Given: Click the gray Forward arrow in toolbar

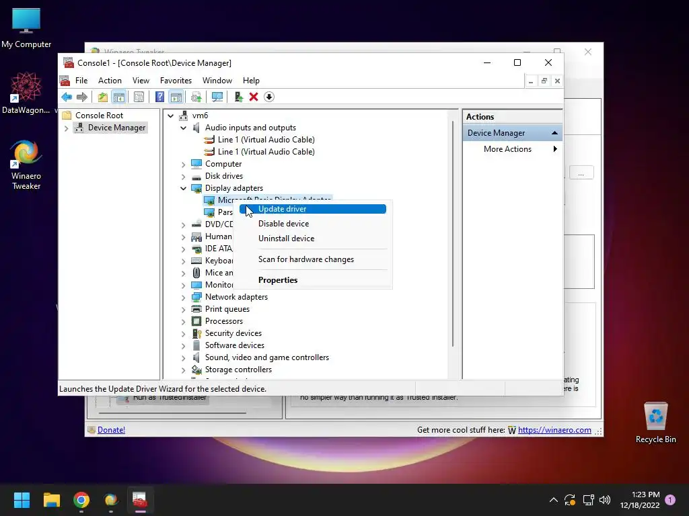Looking at the screenshot, I should pos(81,97).
